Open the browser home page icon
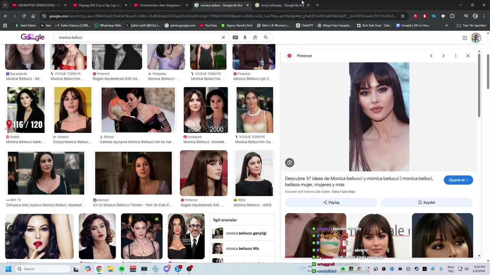This screenshot has width=490, height=275. click(33, 16)
